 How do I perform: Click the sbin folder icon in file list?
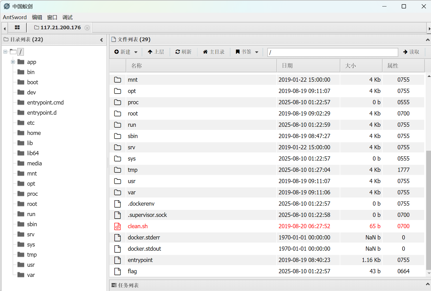117,136
